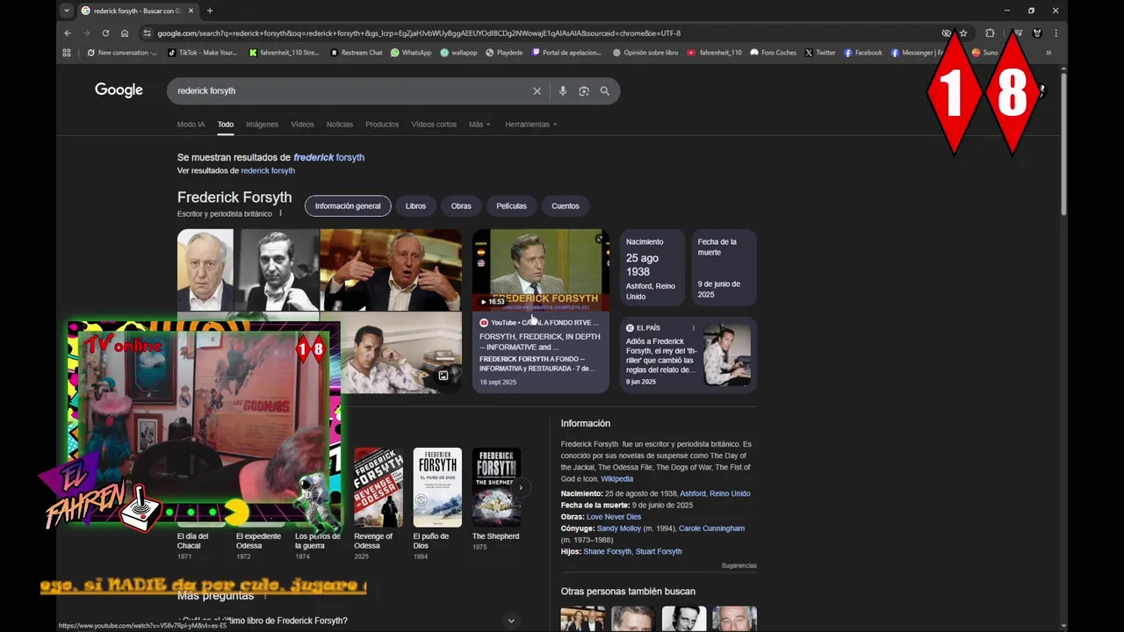This screenshot has width=1124, height=632.
Task: Bookmark this page with the star icon
Action: [963, 33]
